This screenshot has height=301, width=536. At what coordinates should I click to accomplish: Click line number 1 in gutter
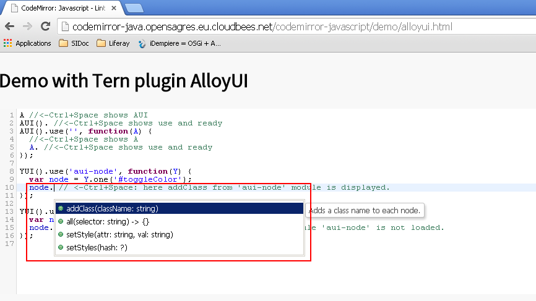pos(12,115)
